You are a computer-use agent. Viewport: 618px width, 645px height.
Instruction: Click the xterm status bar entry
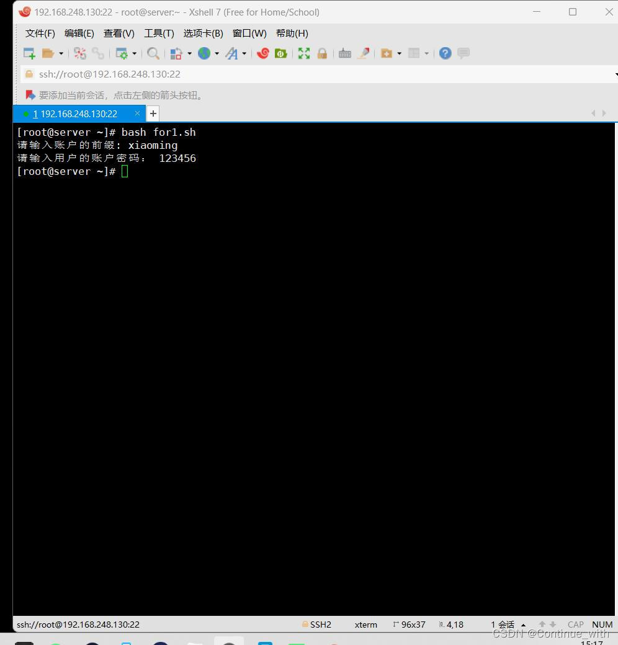tap(366, 625)
